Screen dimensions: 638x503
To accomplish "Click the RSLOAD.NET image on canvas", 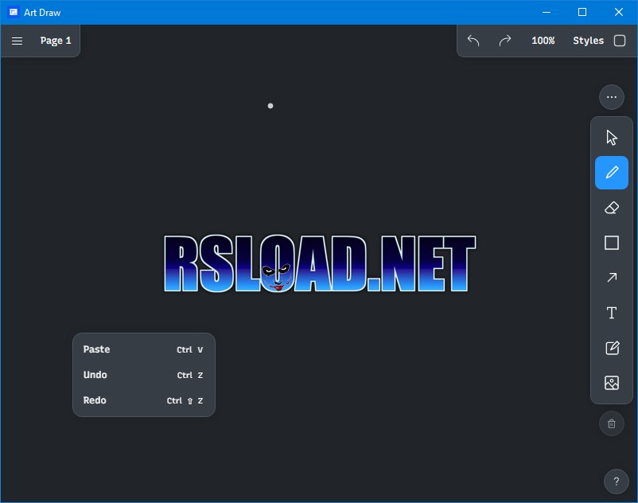I will click(320, 263).
